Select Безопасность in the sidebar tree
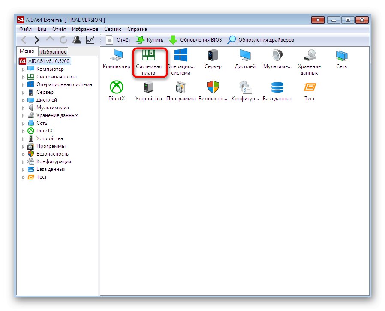This screenshot has height=311, width=385. [x=52, y=154]
